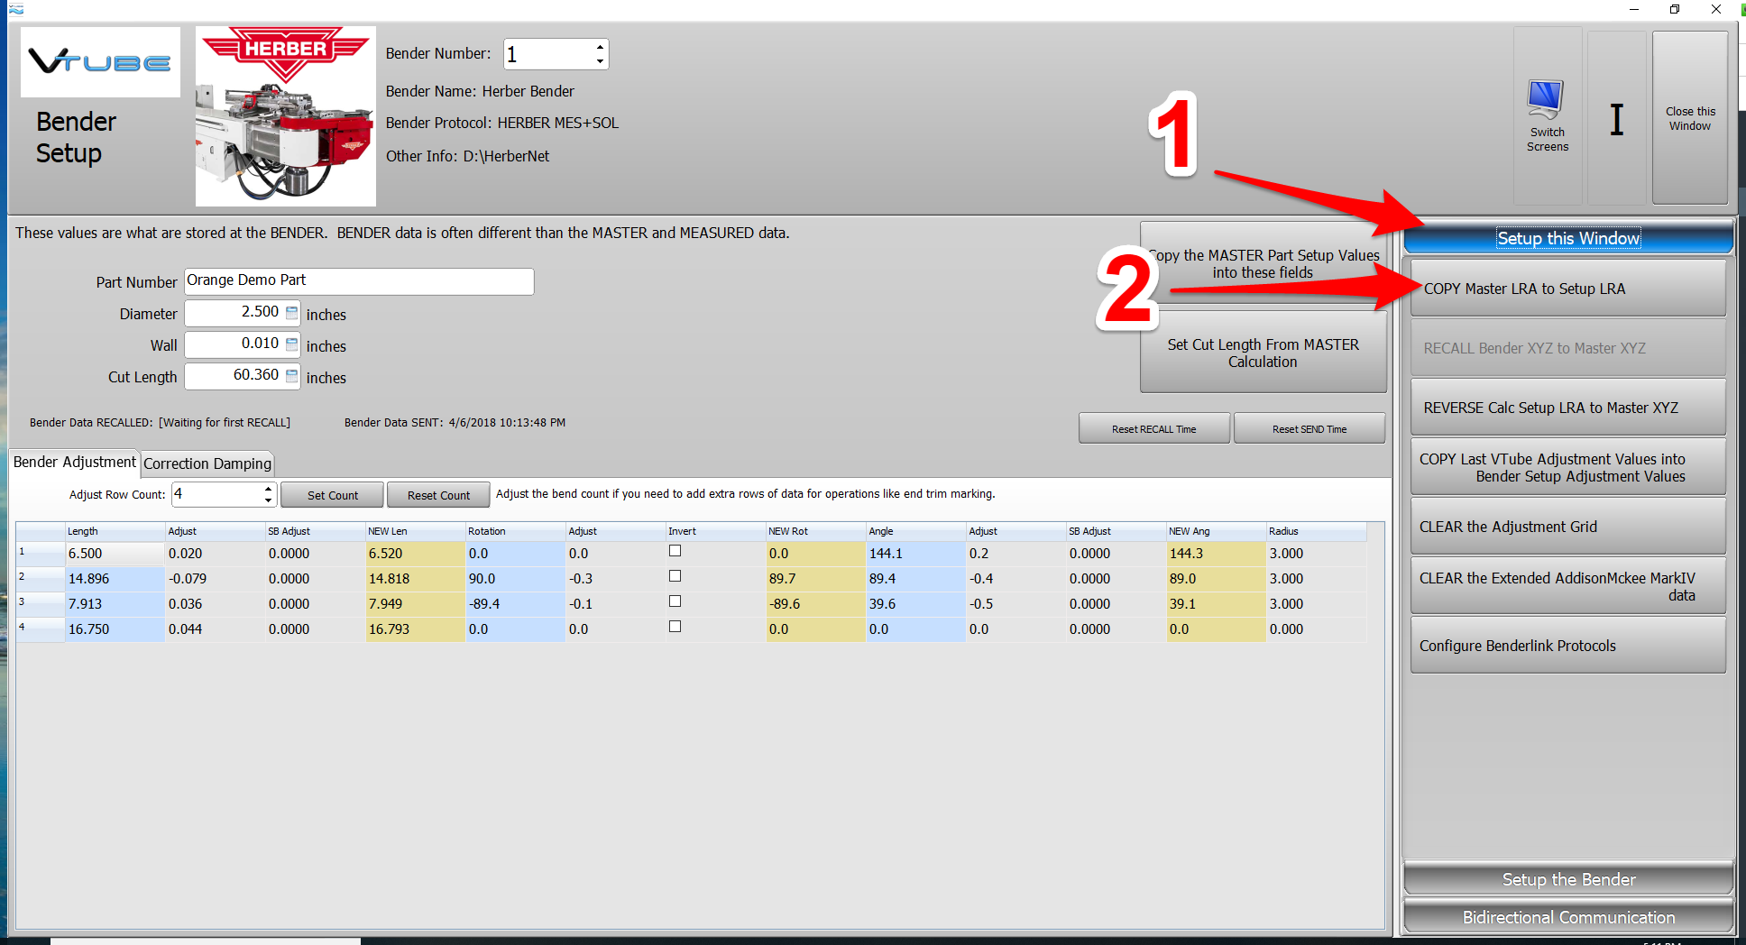
Task: Open calculator icon in Diameter field
Action: coord(291,313)
